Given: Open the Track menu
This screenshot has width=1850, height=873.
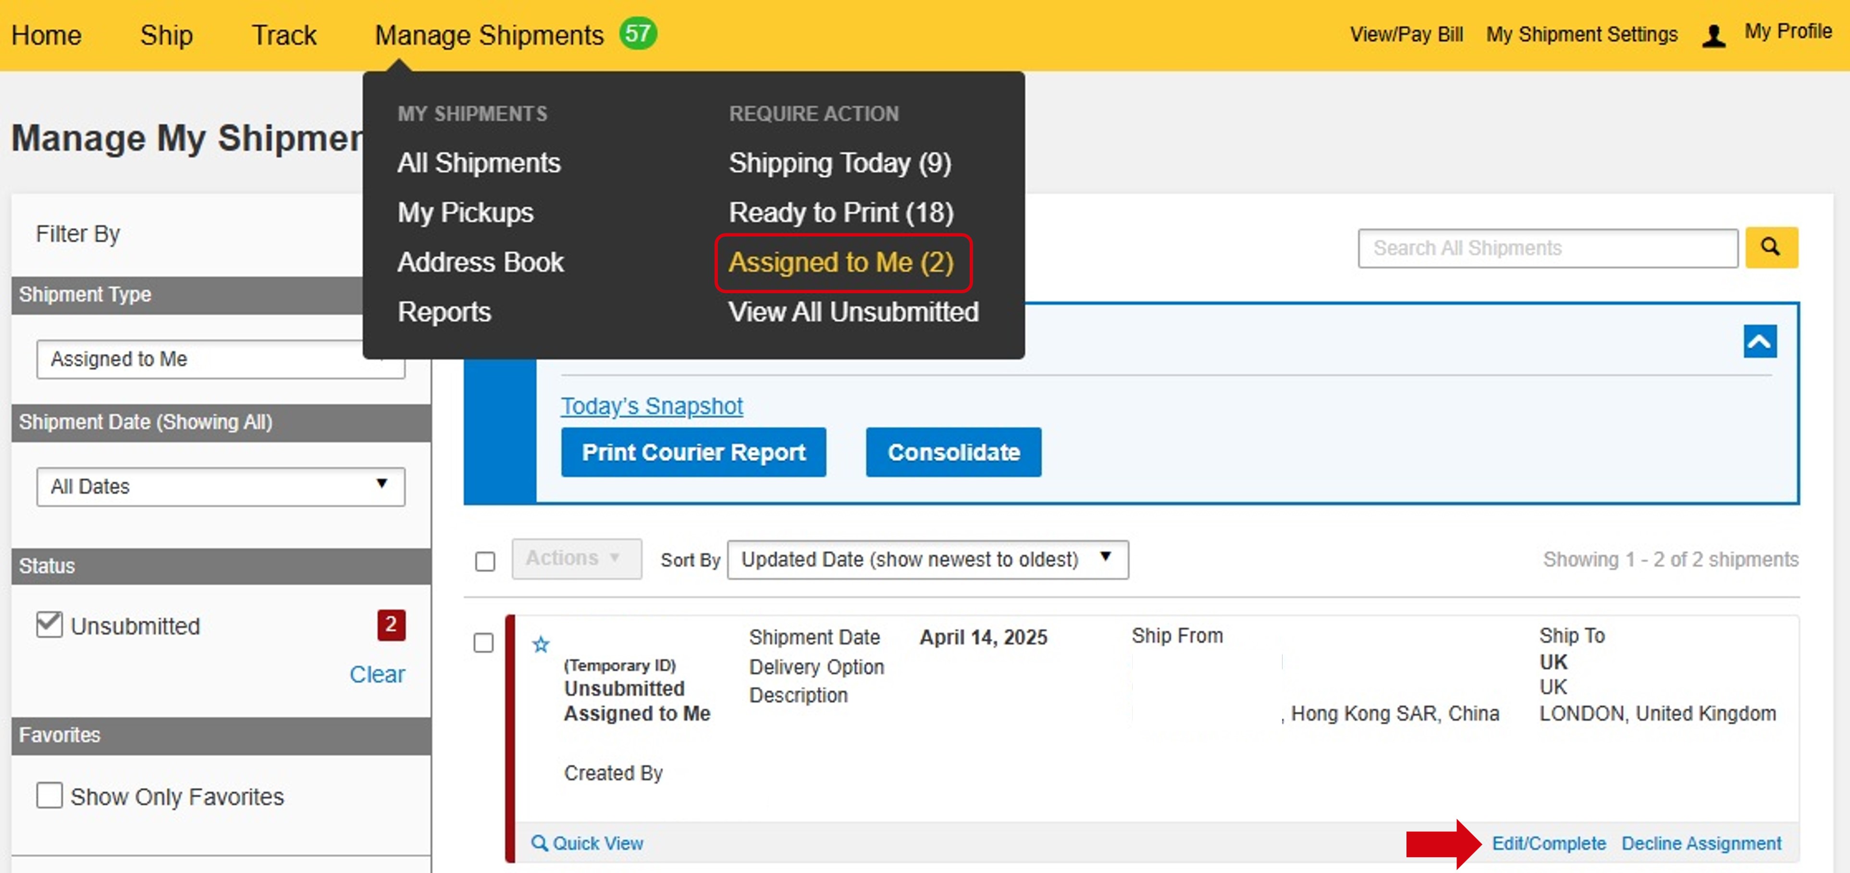Looking at the screenshot, I should pos(284,35).
